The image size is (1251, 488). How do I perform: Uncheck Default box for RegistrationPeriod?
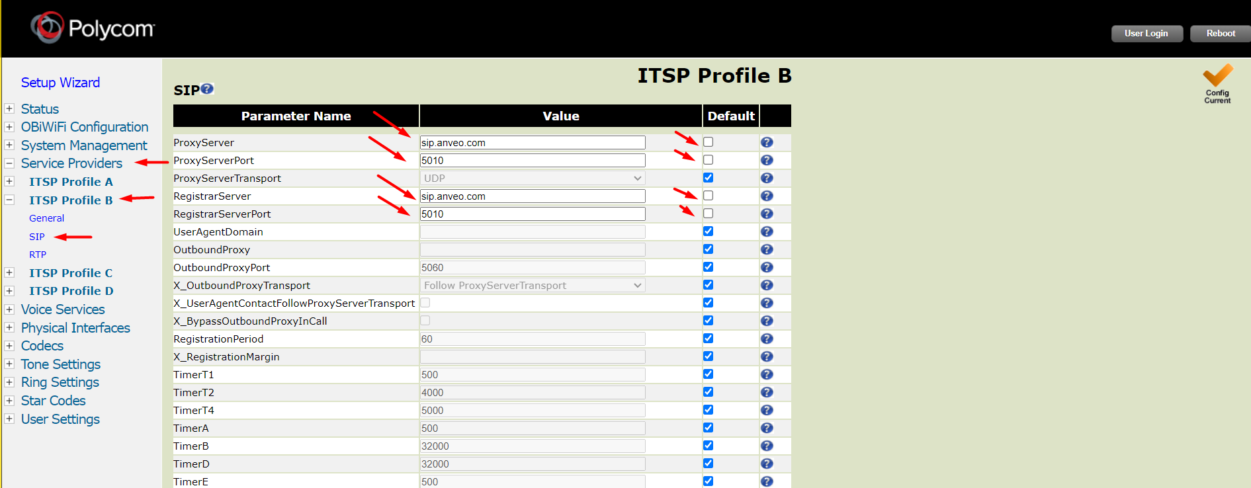[708, 338]
